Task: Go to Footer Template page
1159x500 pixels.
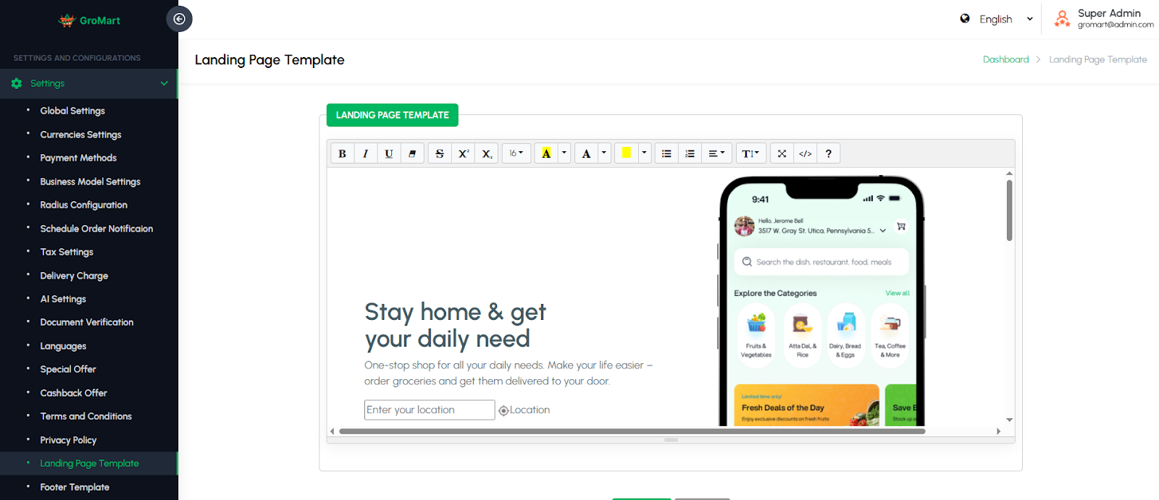Action: tap(75, 487)
